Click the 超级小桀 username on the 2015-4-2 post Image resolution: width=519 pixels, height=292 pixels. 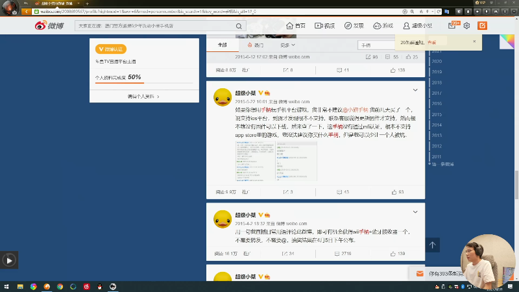[245, 215]
